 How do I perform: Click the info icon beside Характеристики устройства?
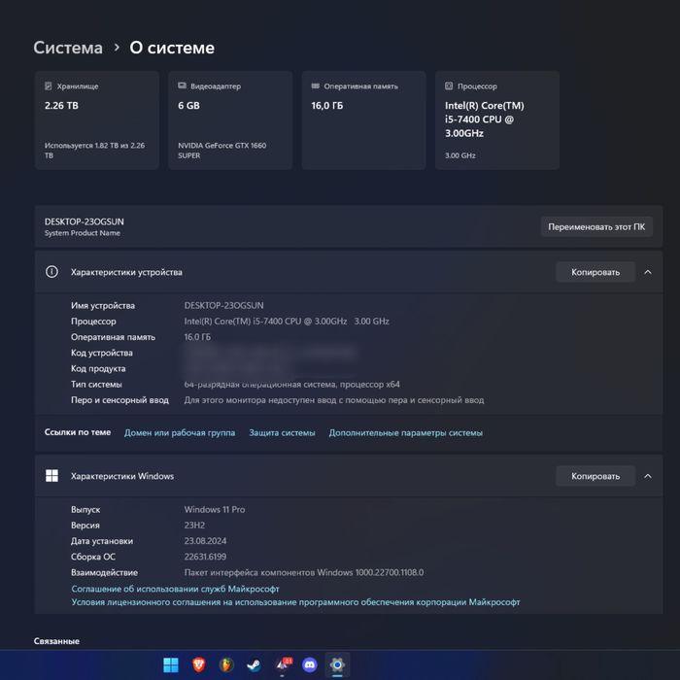51,272
